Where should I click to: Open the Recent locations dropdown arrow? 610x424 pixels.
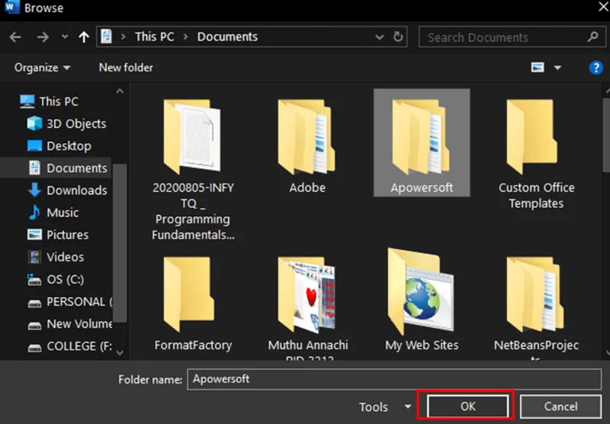[65, 37]
